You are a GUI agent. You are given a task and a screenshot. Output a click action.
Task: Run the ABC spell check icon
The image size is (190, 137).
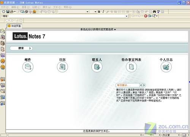158,12
